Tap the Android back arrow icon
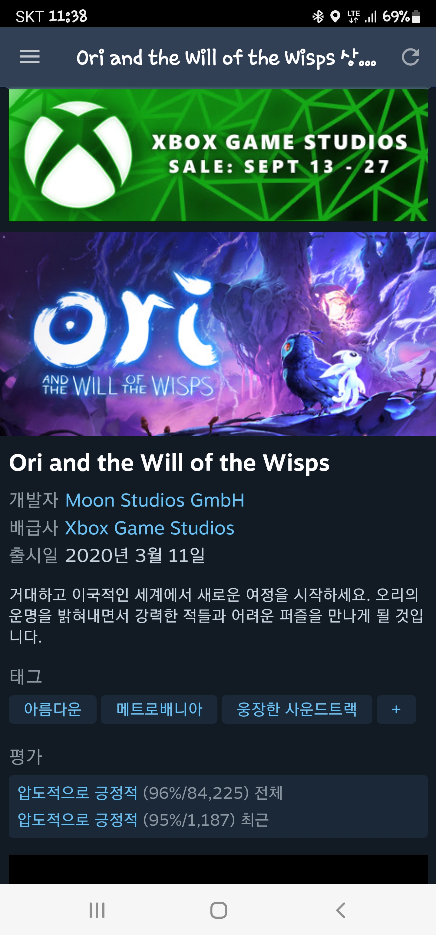 (341, 910)
